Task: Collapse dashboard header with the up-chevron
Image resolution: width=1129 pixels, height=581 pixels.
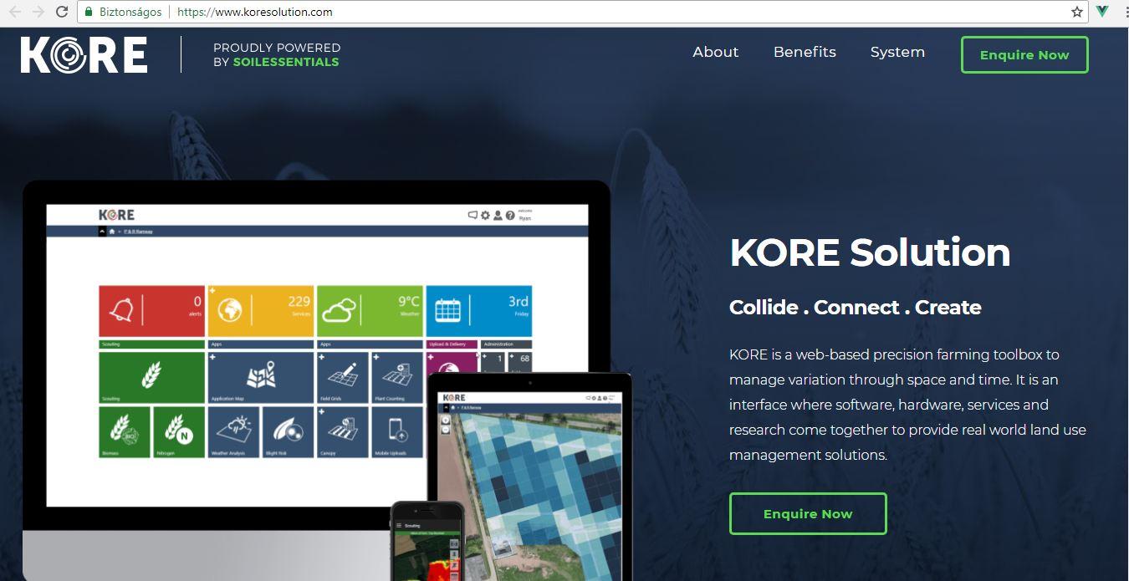Action: coord(102,231)
